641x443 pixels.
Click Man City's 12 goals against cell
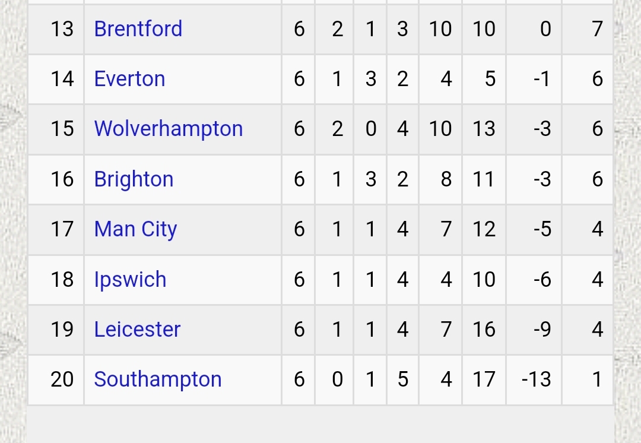[484, 229]
